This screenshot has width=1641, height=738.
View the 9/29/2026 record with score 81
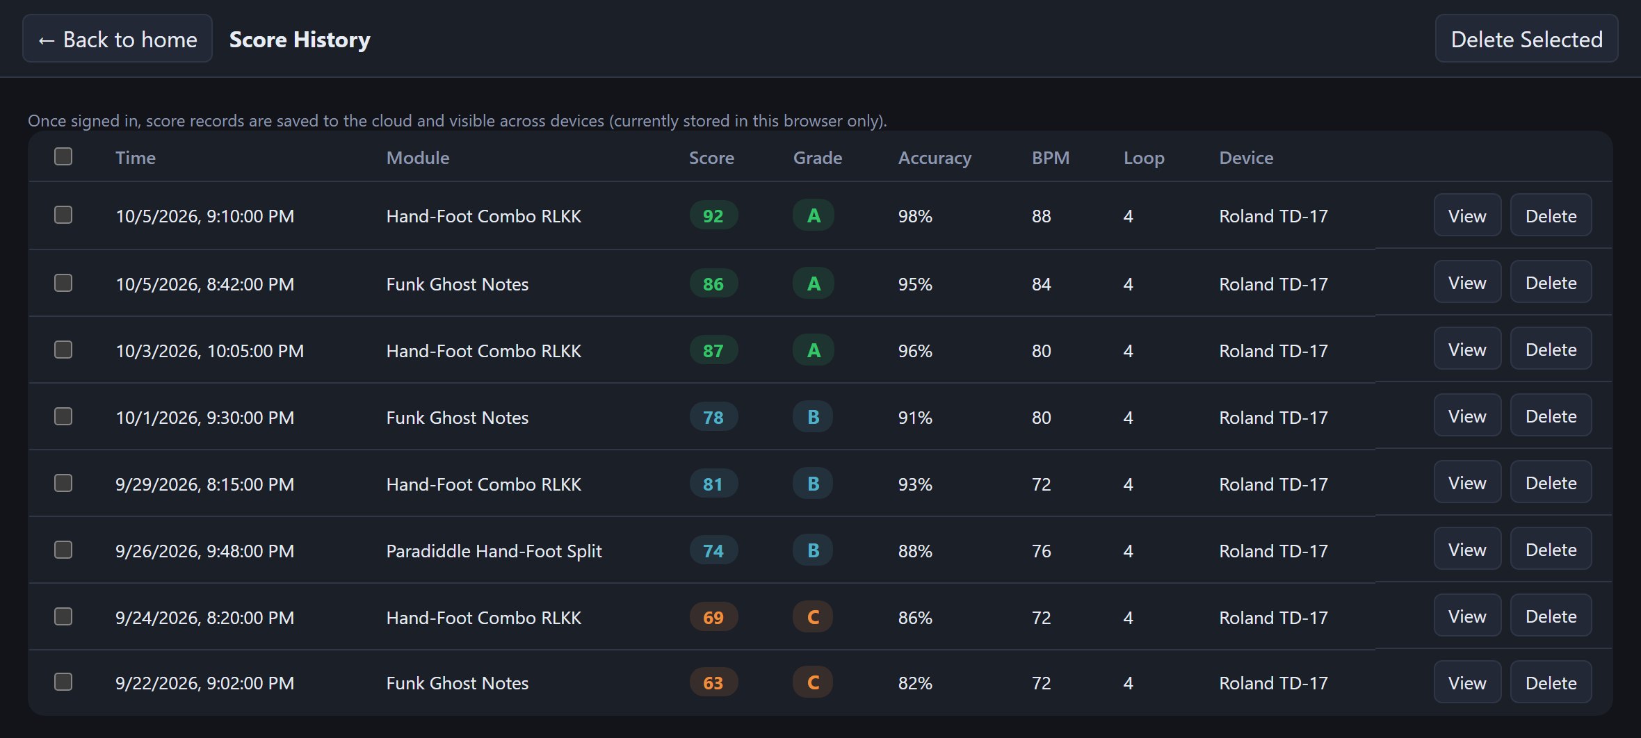(x=1467, y=482)
